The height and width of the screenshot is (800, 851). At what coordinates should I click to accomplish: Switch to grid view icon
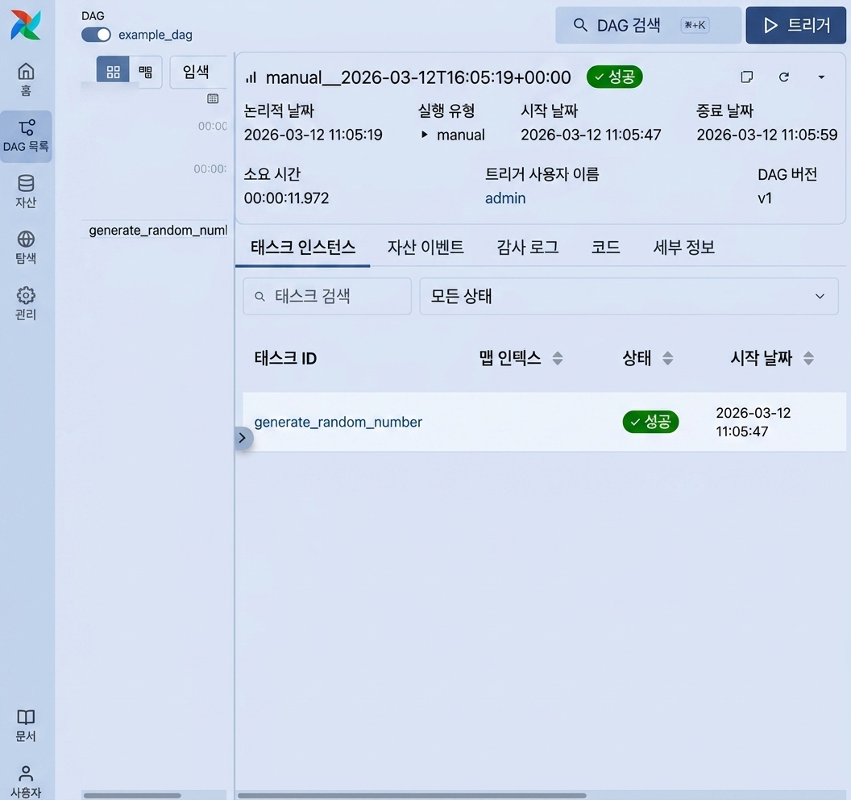pos(113,72)
